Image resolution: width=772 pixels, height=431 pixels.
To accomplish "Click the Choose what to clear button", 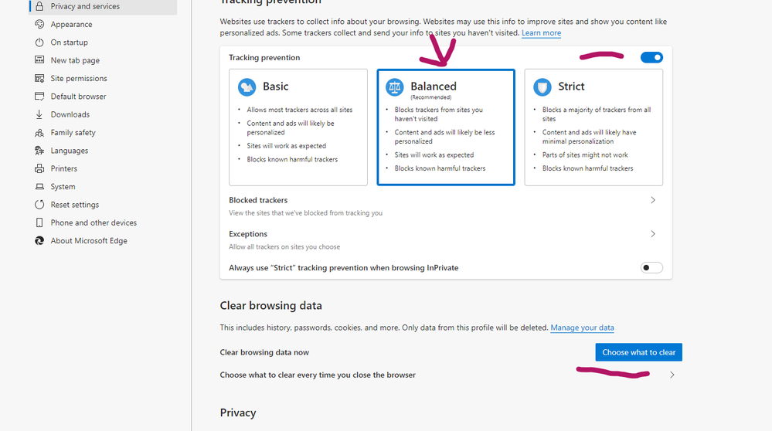I will point(638,352).
